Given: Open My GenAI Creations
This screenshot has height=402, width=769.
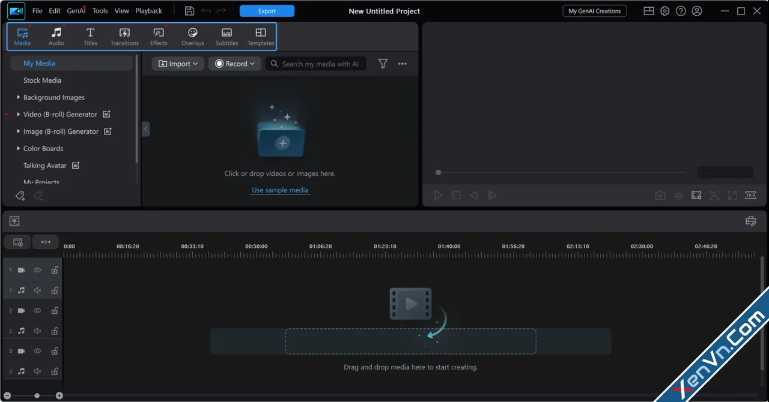Looking at the screenshot, I should (595, 11).
